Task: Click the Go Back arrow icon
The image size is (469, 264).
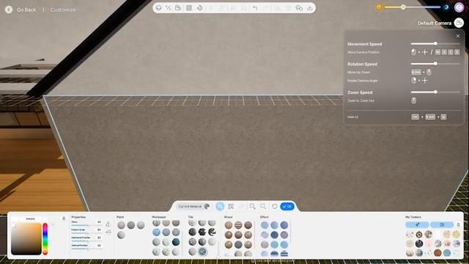Action: coord(9,10)
